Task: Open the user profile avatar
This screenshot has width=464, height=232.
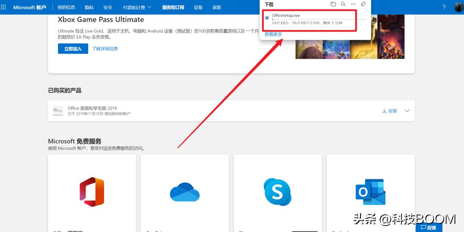Action: pos(458,7)
